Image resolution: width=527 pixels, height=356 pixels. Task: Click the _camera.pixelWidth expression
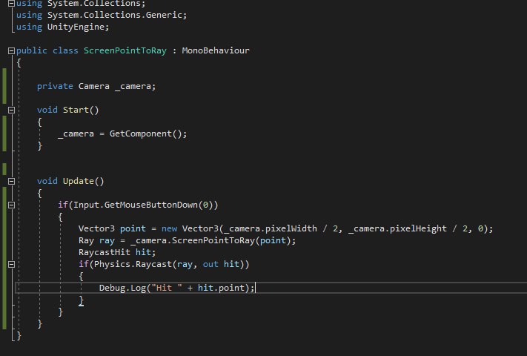(271, 228)
